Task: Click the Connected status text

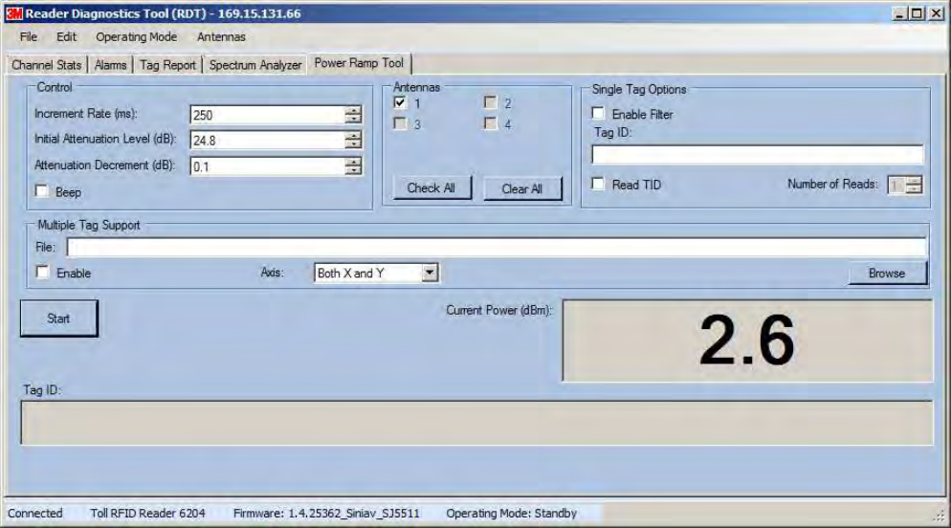Action: [x=35, y=514]
